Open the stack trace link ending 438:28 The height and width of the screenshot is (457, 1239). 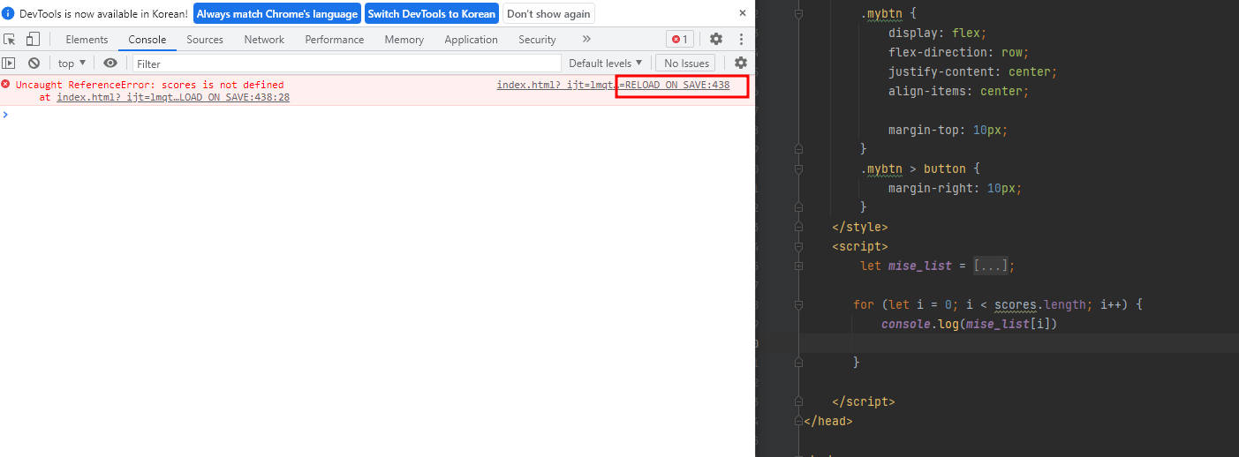(x=173, y=97)
